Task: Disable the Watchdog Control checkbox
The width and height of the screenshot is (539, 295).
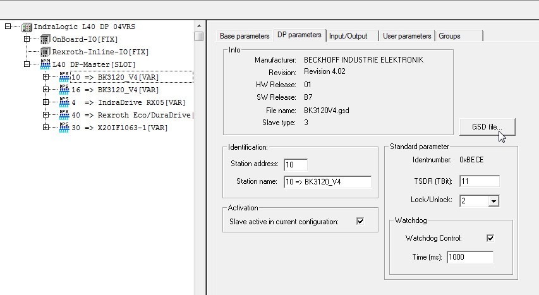Action: [x=490, y=238]
